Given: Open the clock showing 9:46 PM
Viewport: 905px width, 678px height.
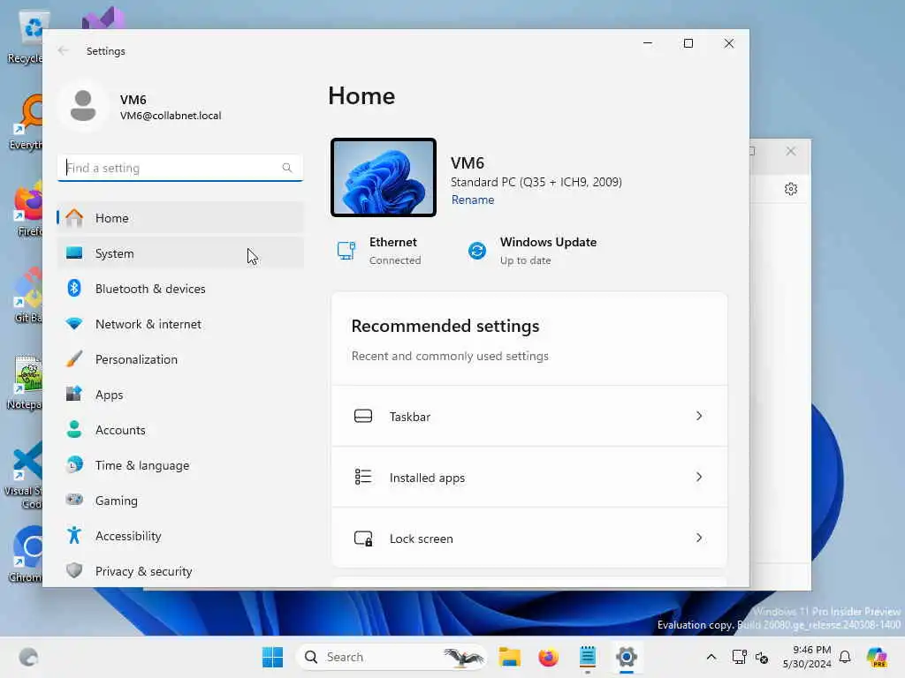Looking at the screenshot, I should [x=807, y=657].
